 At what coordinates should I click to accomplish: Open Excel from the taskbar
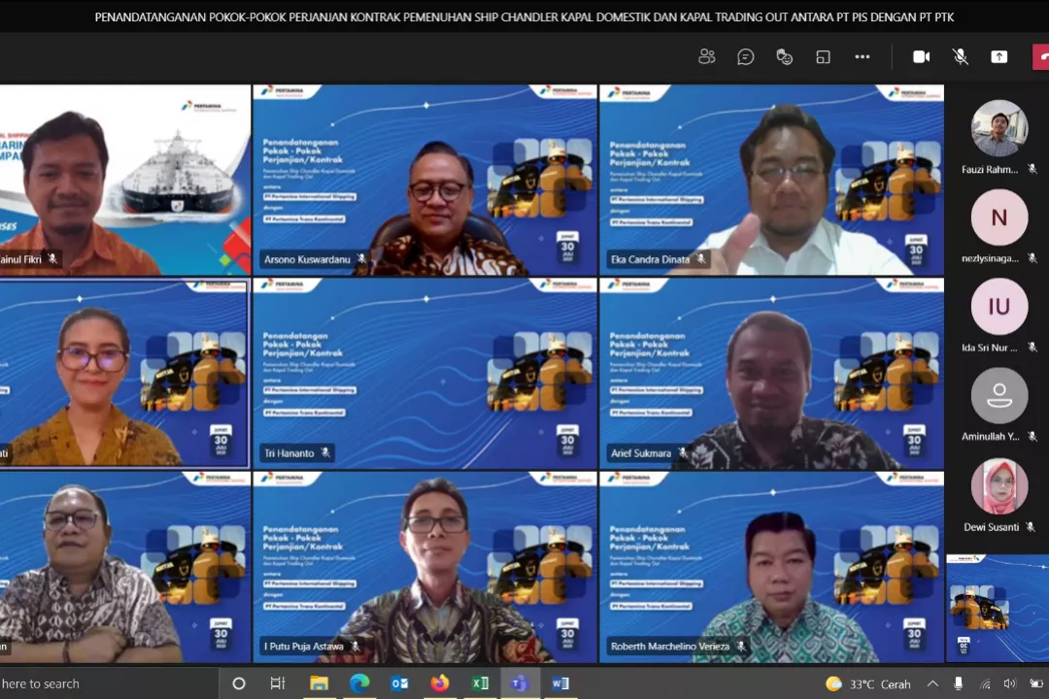click(x=480, y=683)
